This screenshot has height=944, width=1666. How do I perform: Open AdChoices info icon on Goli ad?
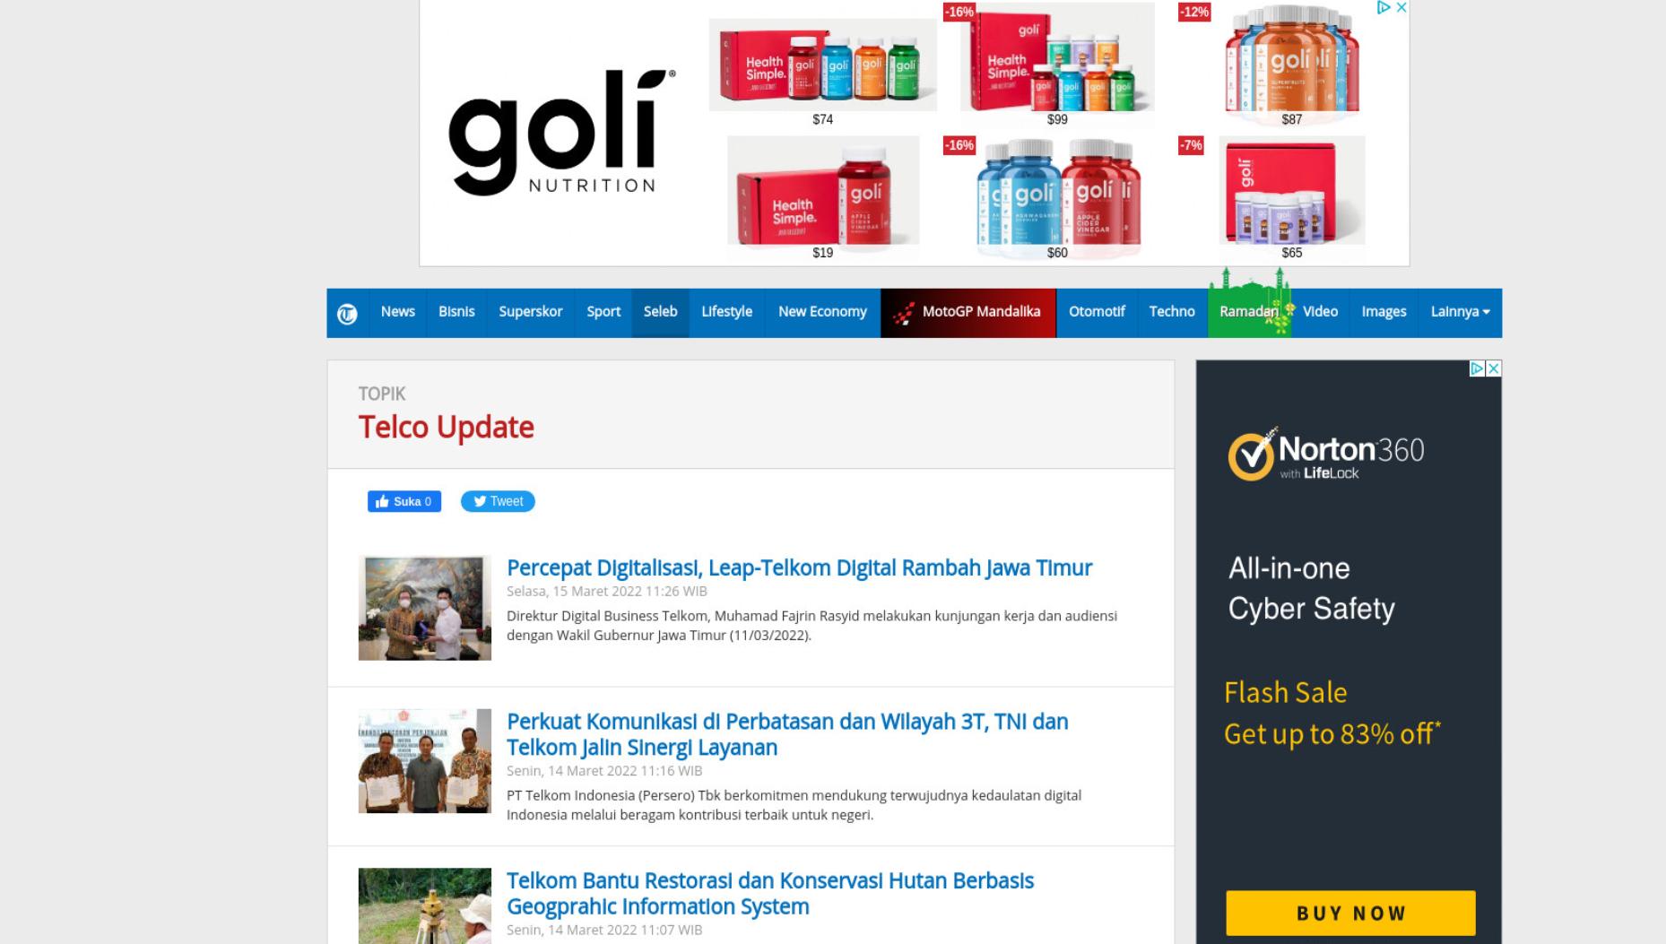point(1384,7)
